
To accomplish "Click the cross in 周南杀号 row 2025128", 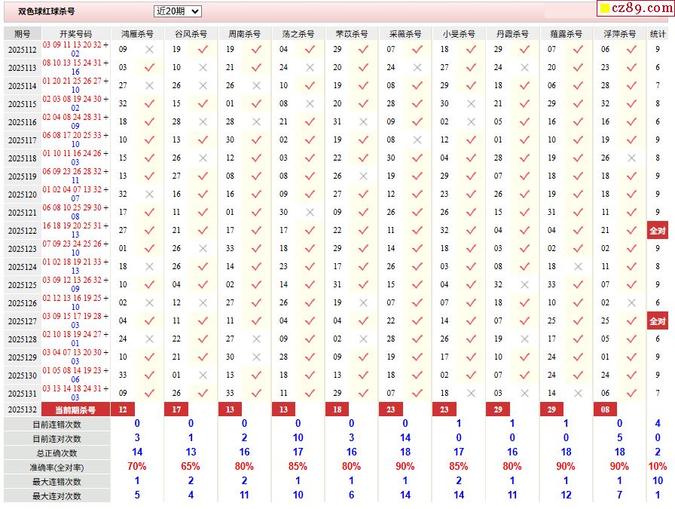I will point(256,339).
